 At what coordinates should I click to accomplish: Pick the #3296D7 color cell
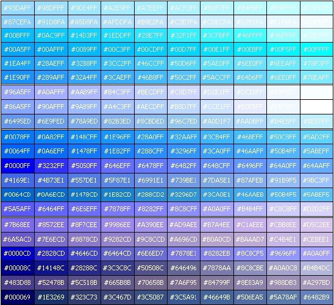[183, 194]
